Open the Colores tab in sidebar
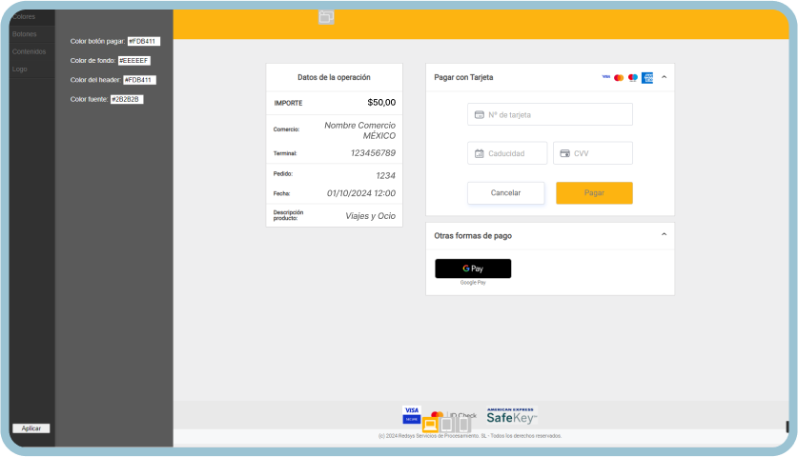Screen dimensions: 798x457 point(24,17)
